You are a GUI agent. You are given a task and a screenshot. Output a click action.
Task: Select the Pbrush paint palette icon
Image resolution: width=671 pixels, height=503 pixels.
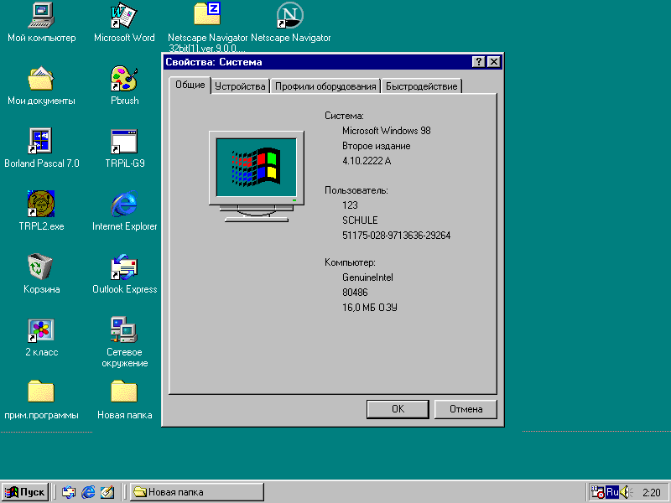pyautogui.click(x=123, y=78)
